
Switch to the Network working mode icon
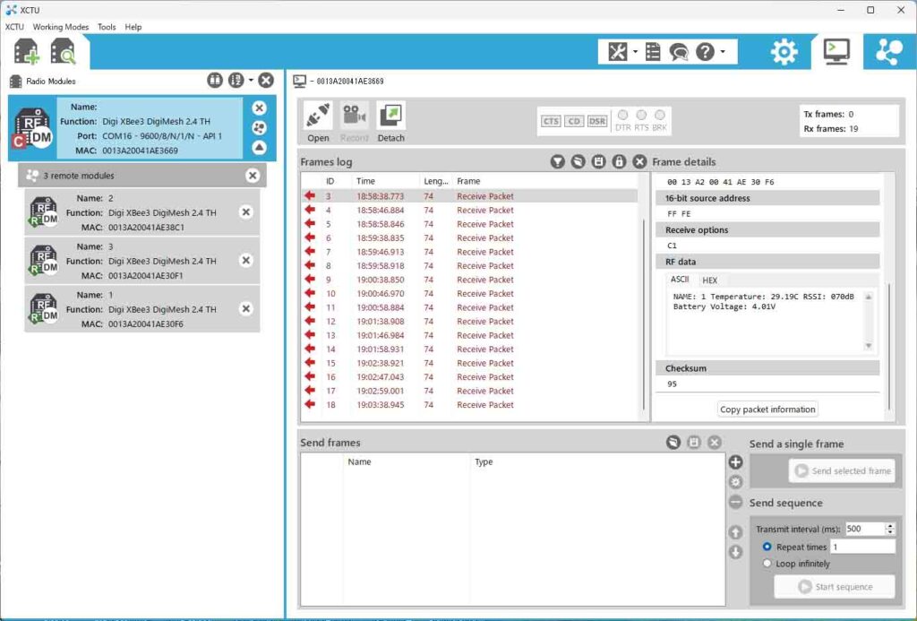(x=889, y=52)
